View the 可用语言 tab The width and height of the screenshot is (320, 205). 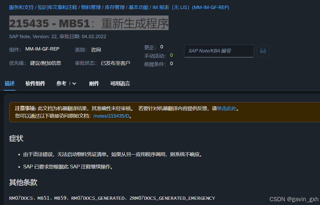click(120, 83)
